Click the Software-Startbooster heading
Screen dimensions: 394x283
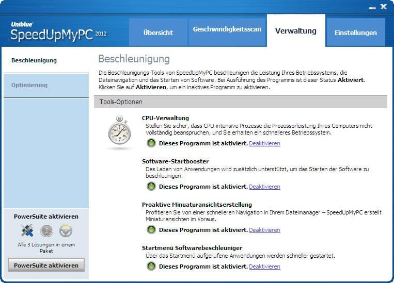click(x=176, y=161)
